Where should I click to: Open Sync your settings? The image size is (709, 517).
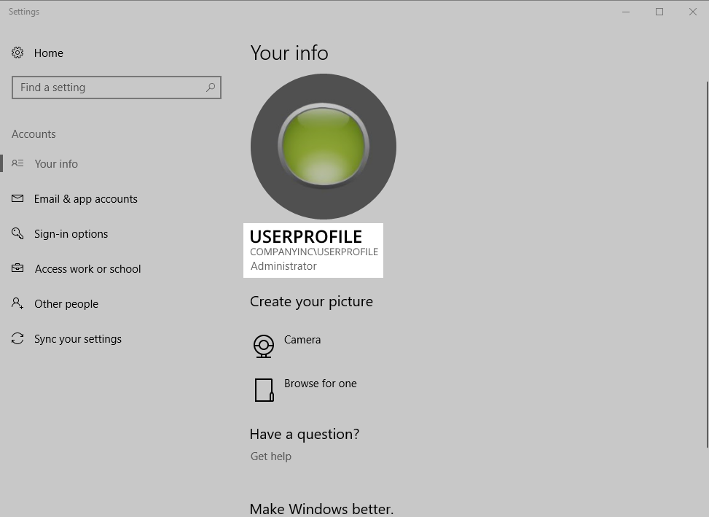(x=77, y=339)
